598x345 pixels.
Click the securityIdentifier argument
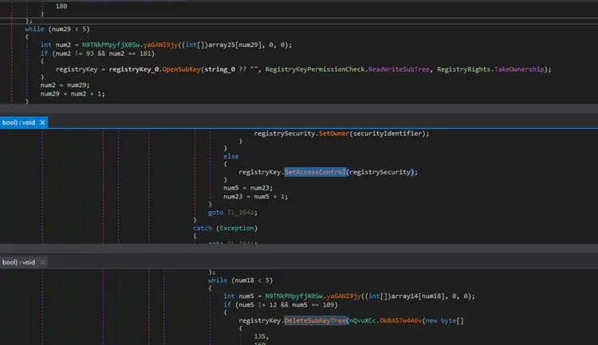[x=387, y=134]
